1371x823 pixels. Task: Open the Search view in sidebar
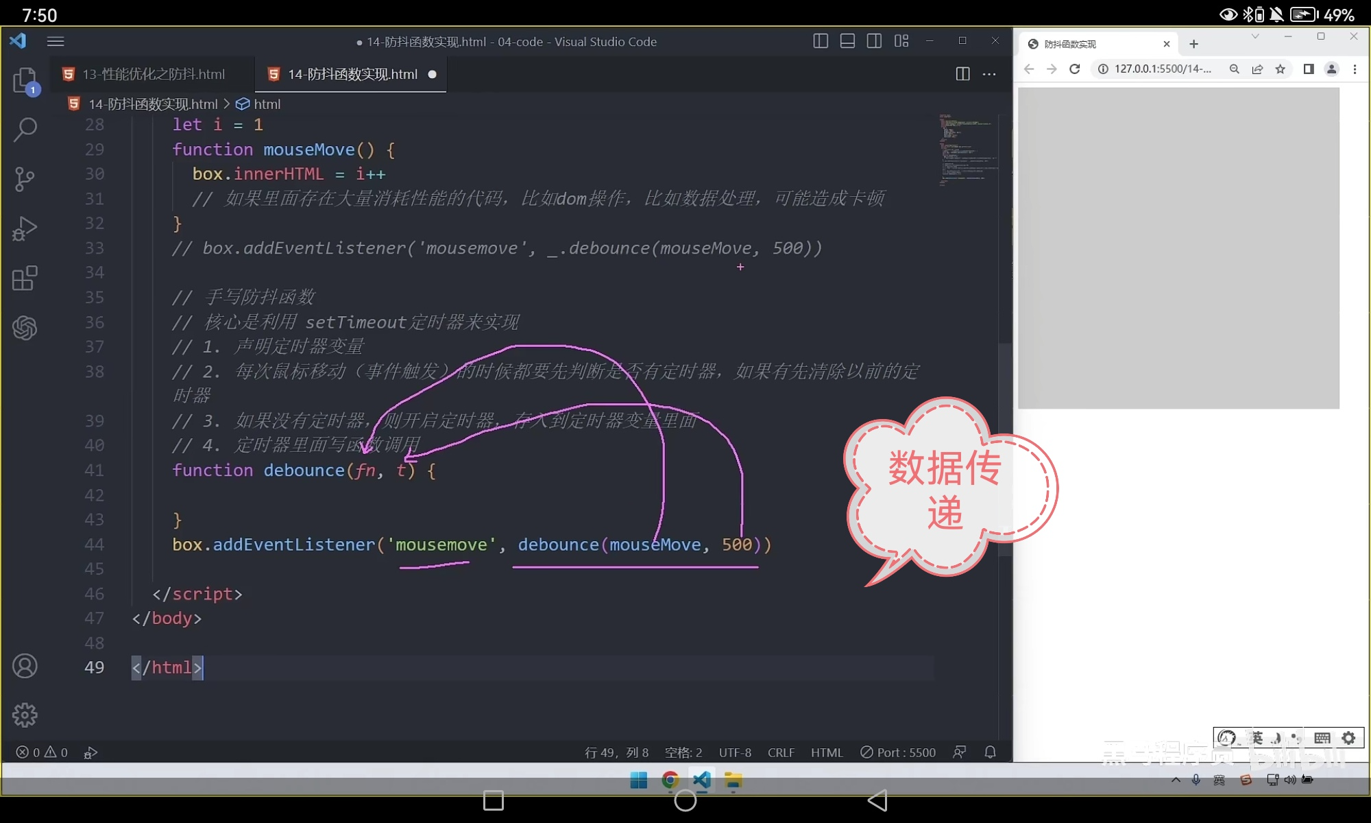click(25, 129)
